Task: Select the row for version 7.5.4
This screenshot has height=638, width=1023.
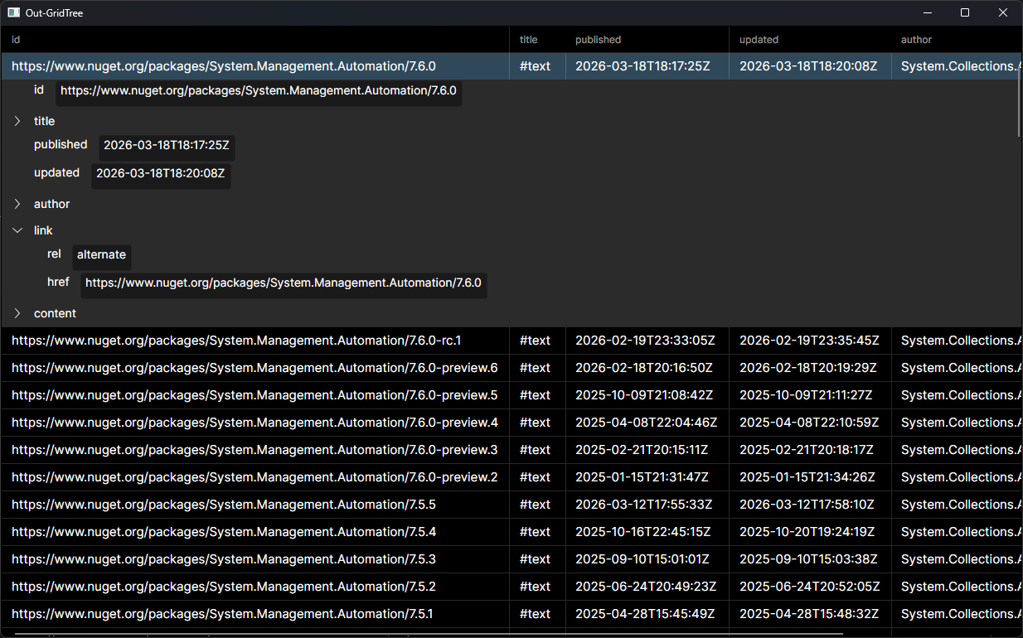Action: 511,532
